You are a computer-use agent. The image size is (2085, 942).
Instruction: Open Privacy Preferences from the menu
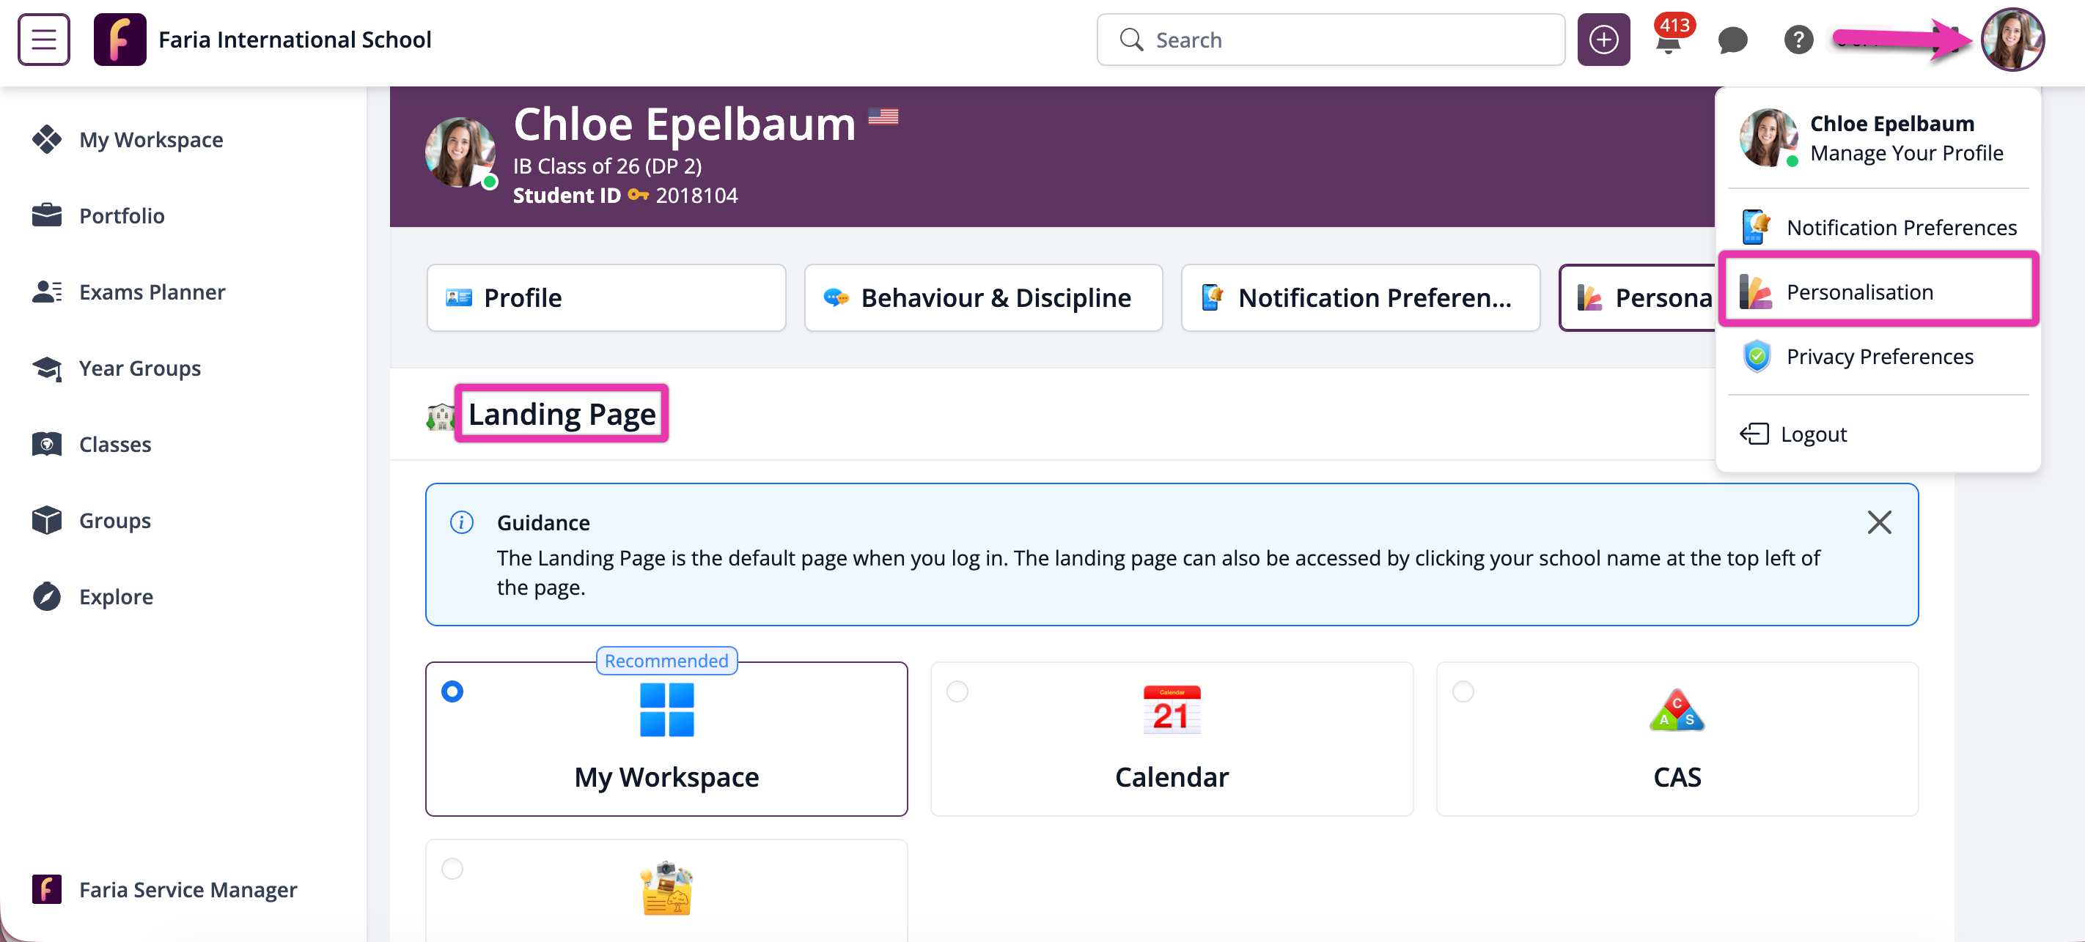(1880, 357)
